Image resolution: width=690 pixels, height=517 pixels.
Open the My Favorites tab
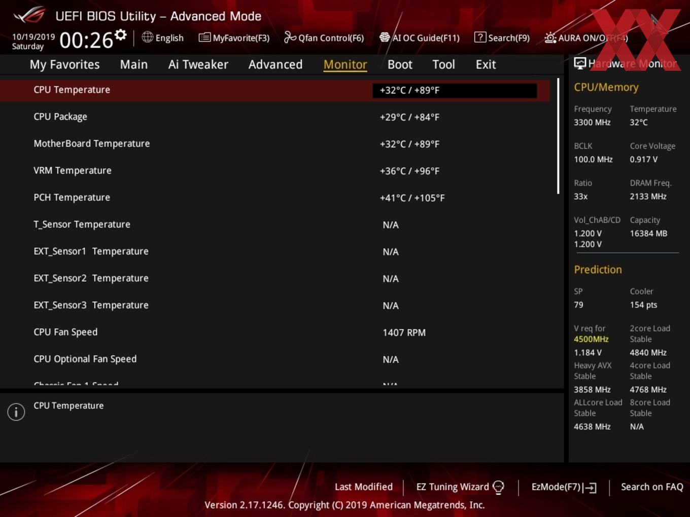point(64,64)
